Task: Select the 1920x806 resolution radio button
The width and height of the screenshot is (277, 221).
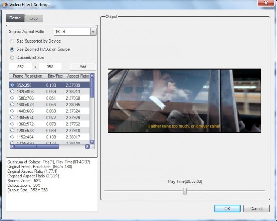Action: pos(12,92)
